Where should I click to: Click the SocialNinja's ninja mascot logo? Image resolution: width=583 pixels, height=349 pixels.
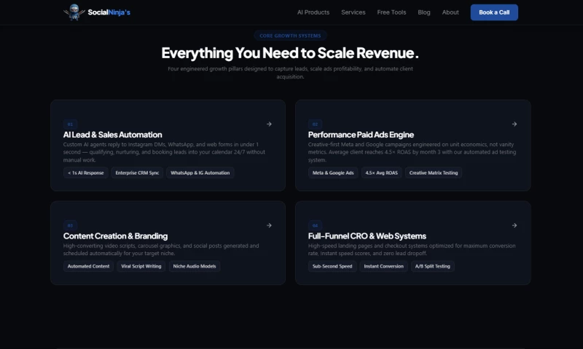74,12
